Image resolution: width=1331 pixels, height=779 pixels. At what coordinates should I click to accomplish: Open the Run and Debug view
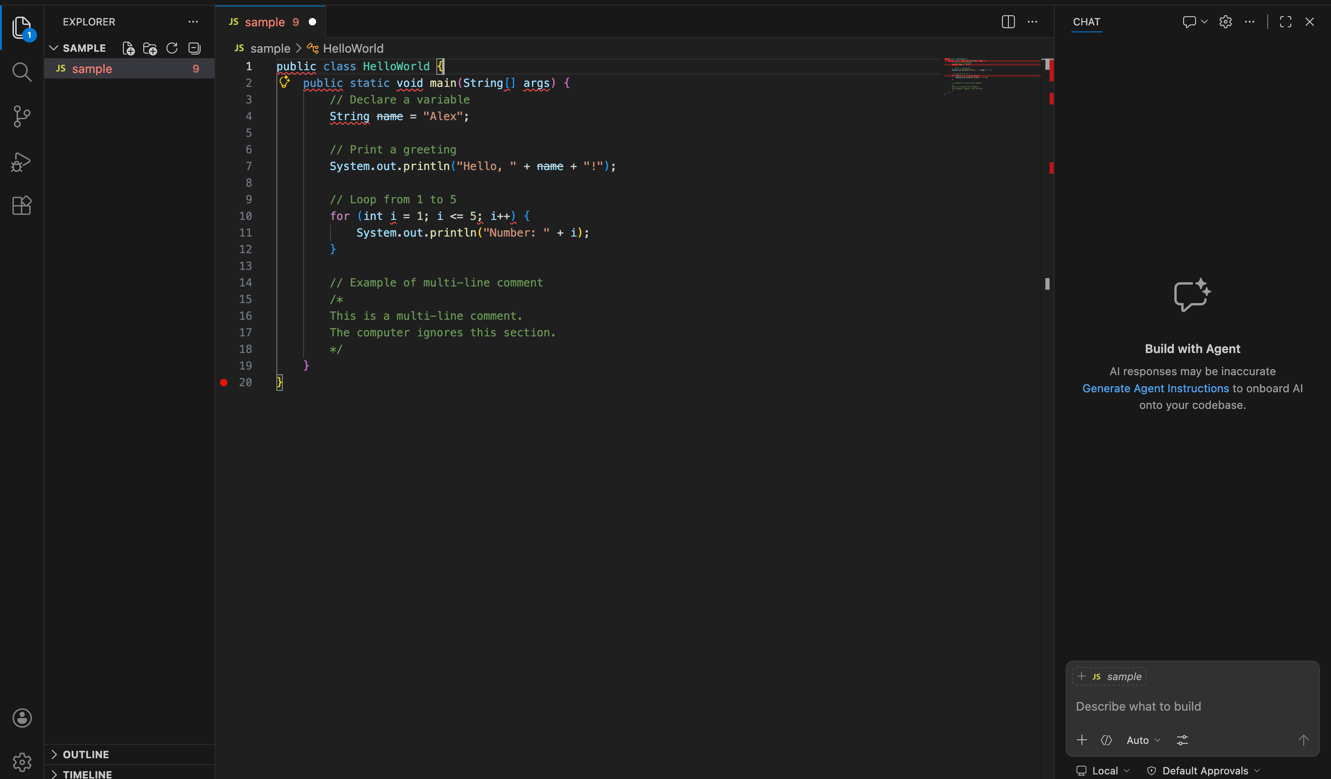(22, 162)
